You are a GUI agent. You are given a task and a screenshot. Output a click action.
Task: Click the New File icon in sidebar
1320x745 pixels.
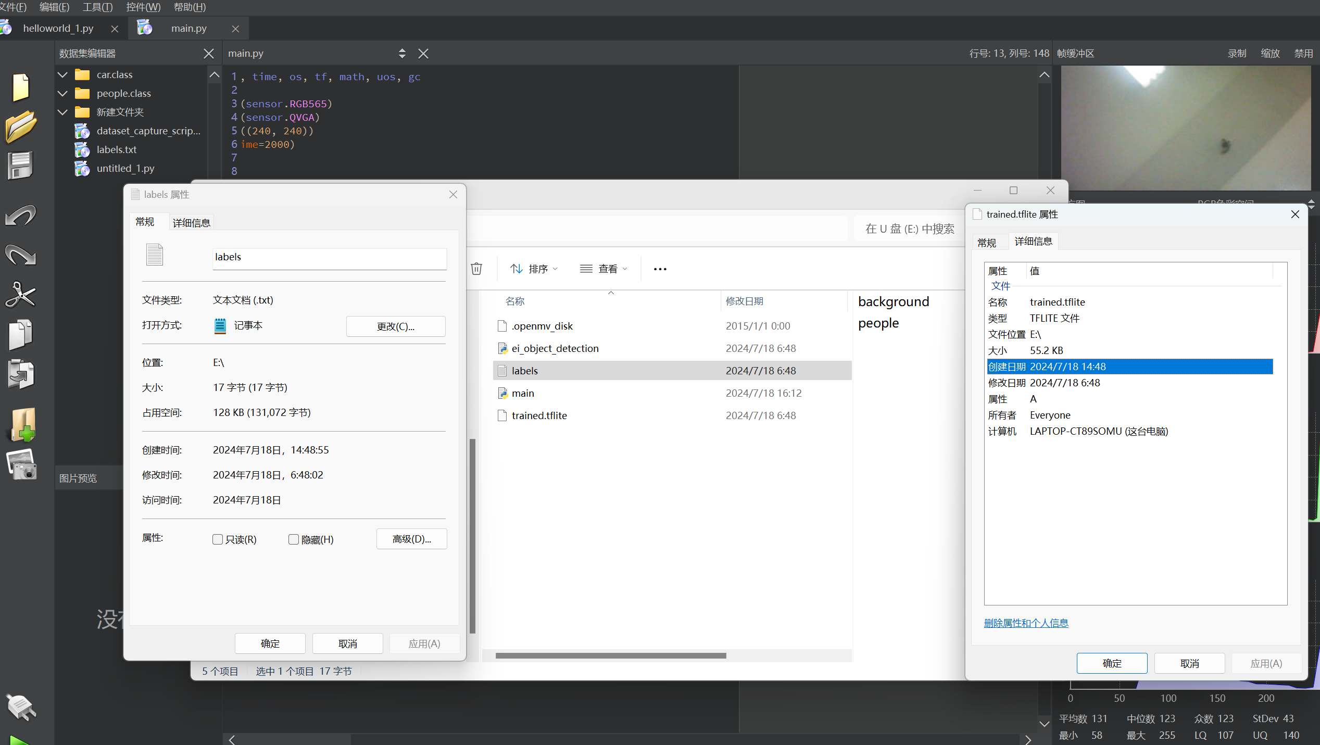click(x=20, y=87)
